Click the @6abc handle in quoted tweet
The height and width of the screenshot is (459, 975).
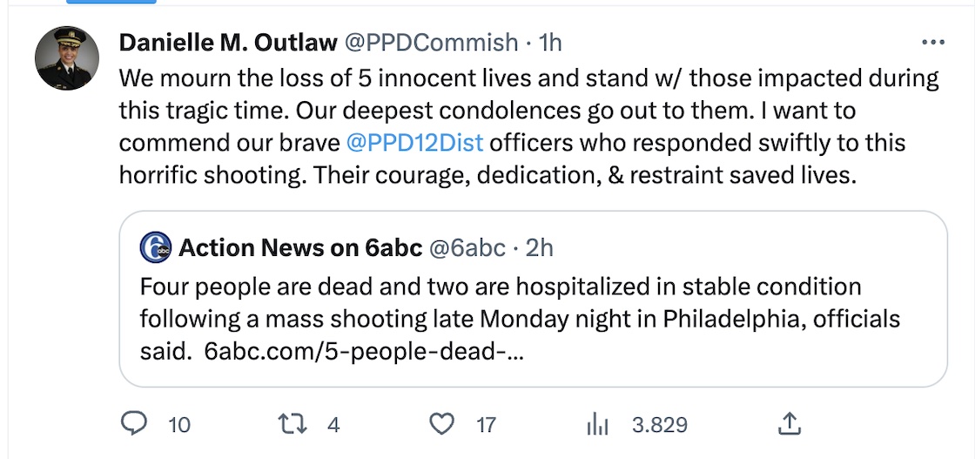point(467,248)
